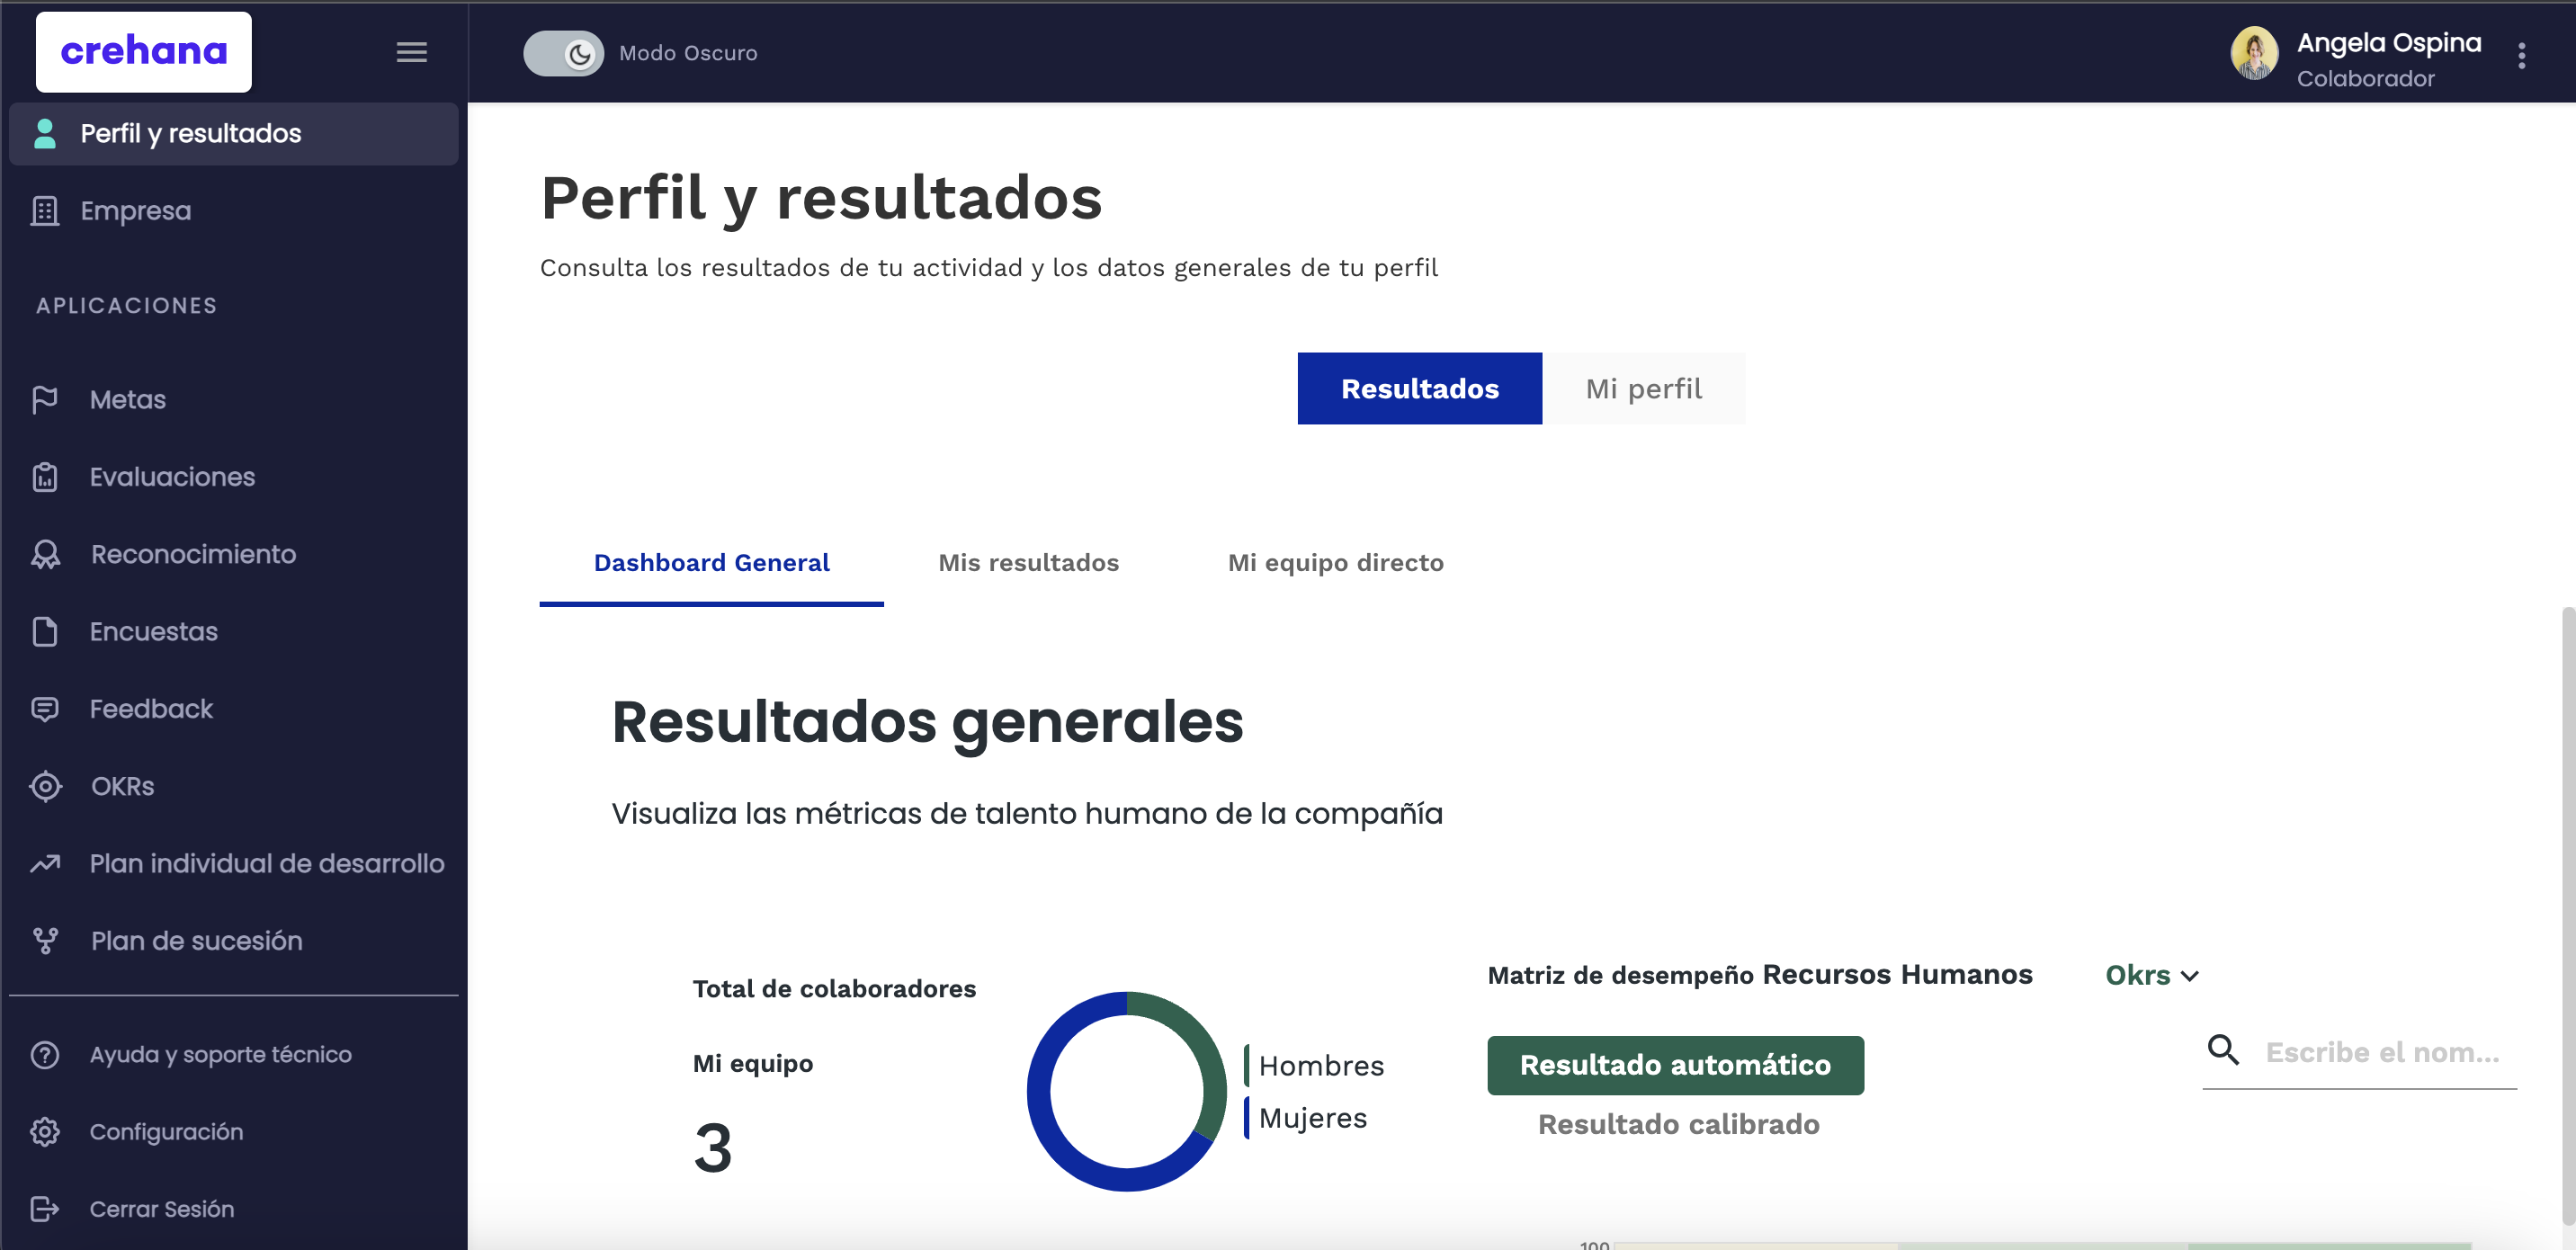Open the profile three-dot menu
This screenshot has height=1250, width=2576.
[x=2523, y=56]
